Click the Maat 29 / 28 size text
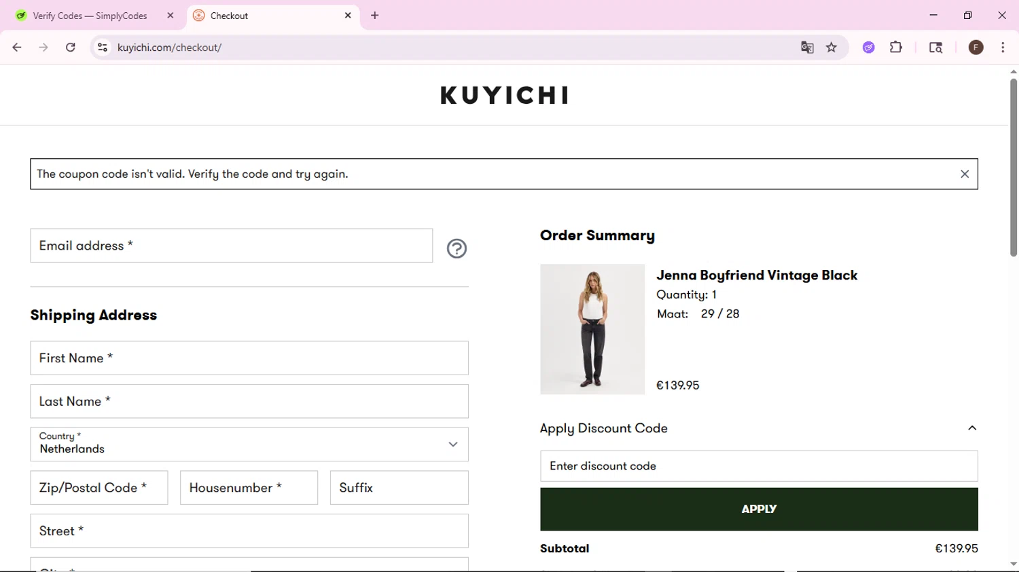Viewport: 1019px width, 572px height. click(698, 314)
